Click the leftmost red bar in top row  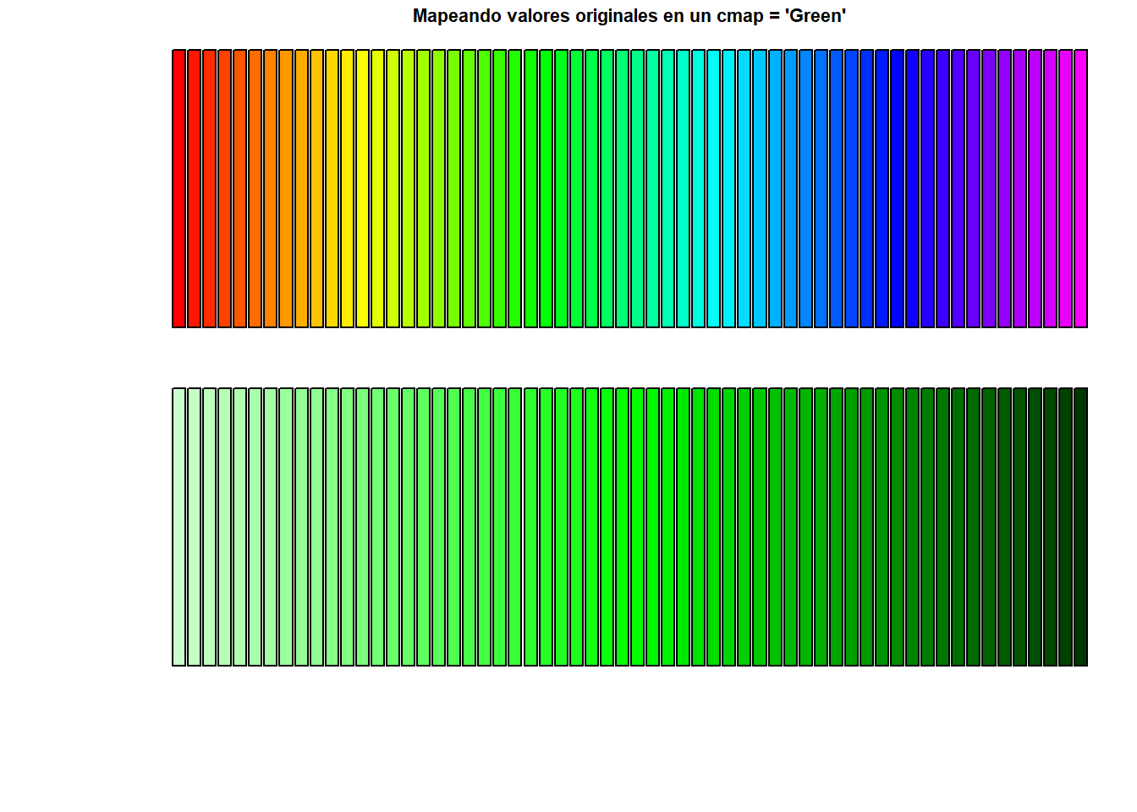pos(179,189)
